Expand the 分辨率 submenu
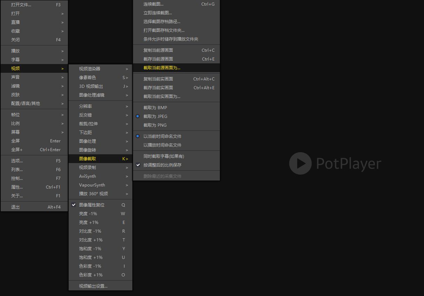The height and width of the screenshot is (296, 424). coord(100,106)
